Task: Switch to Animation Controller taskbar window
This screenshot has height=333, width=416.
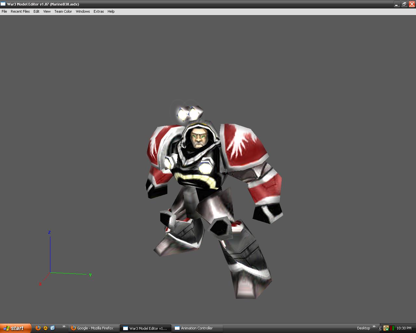Action: [198, 328]
